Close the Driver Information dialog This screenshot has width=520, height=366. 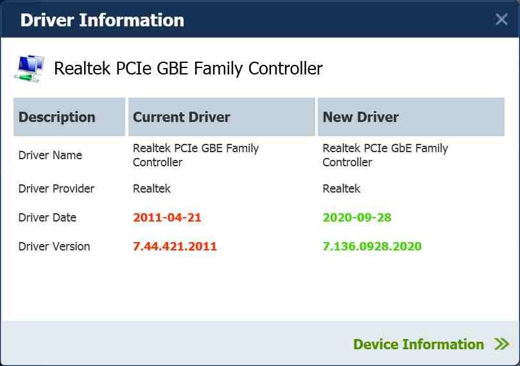501,19
